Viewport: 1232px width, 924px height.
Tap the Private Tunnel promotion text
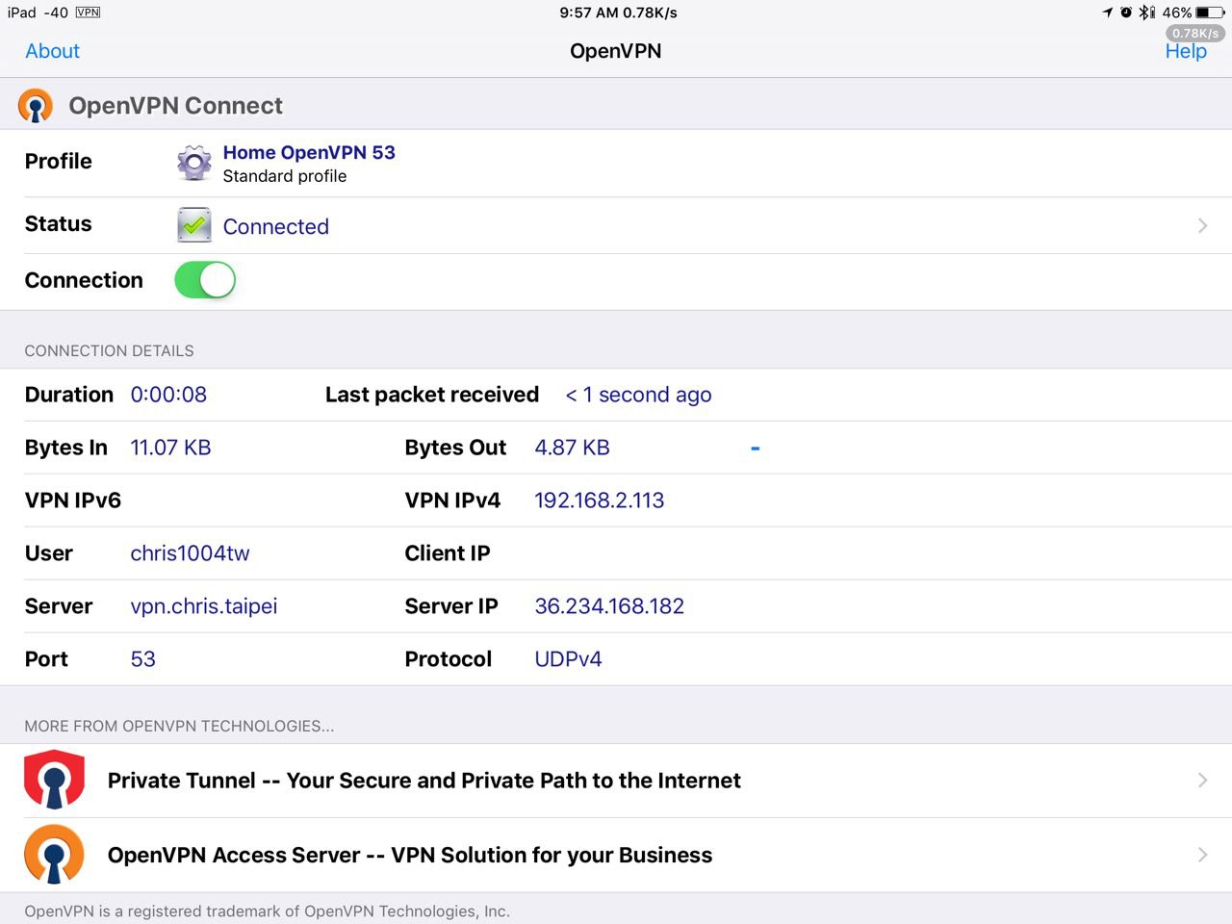point(423,781)
